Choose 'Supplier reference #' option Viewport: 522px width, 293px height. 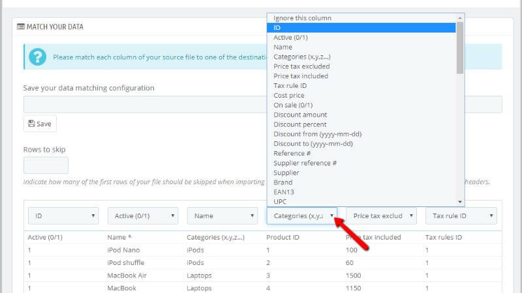[x=361, y=163]
